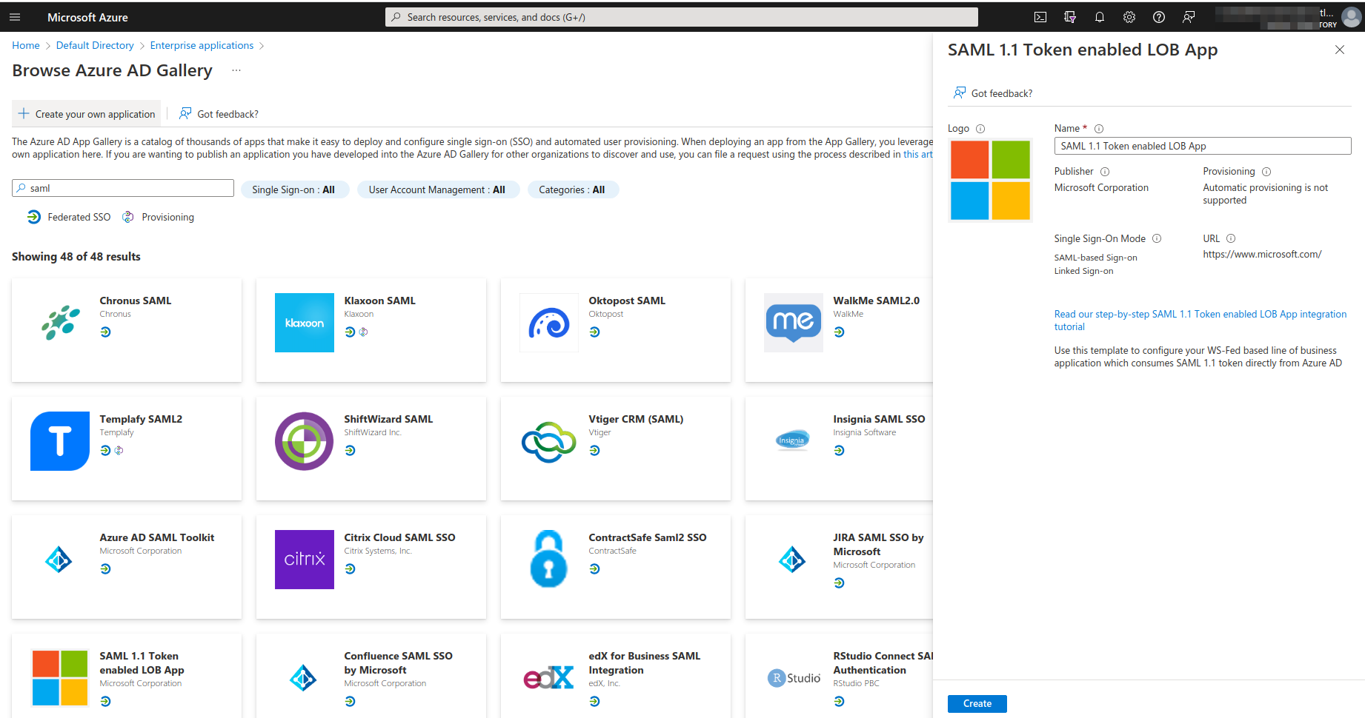Select the SAML 1.1 Token enabled LOB App tile title
This screenshot has width=1365, height=718.
142,663
